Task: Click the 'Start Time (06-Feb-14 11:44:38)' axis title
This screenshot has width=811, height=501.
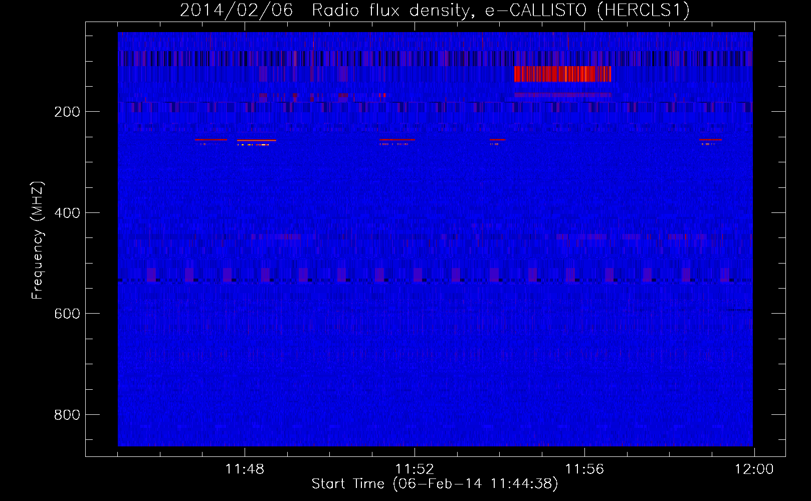Action: coord(435,484)
